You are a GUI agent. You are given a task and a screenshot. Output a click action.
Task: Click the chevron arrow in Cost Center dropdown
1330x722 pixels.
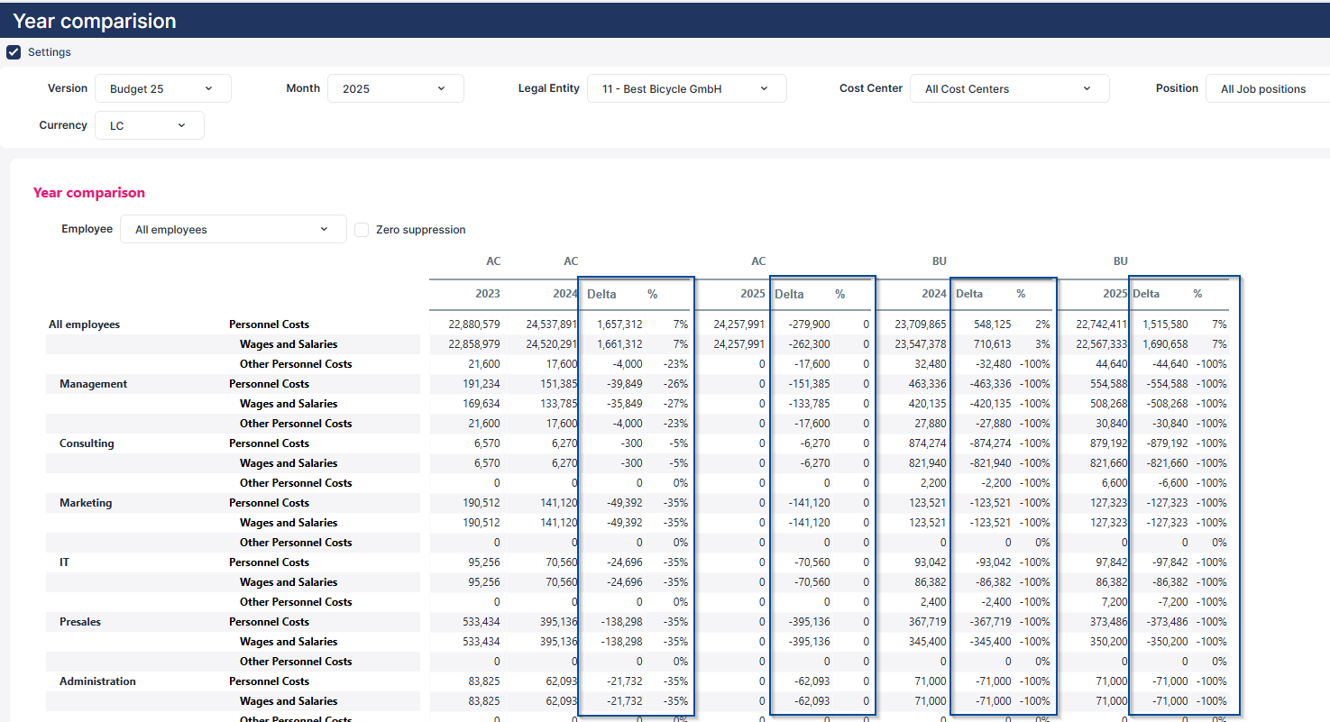tap(1087, 88)
